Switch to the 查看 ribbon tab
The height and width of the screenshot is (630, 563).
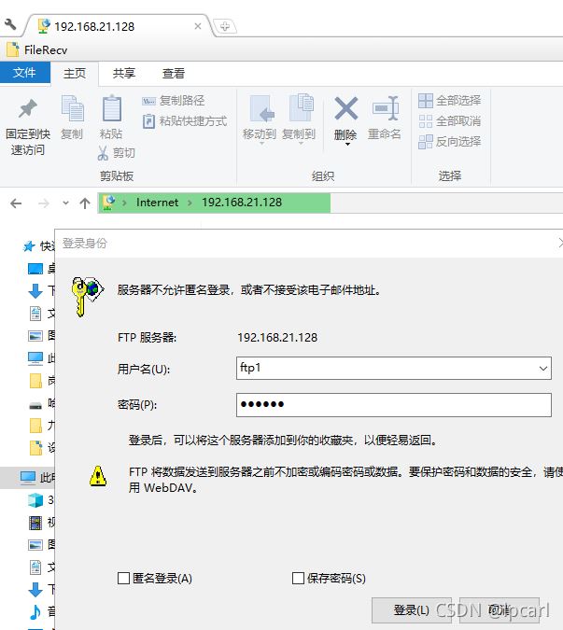click(x=174, y=74)
